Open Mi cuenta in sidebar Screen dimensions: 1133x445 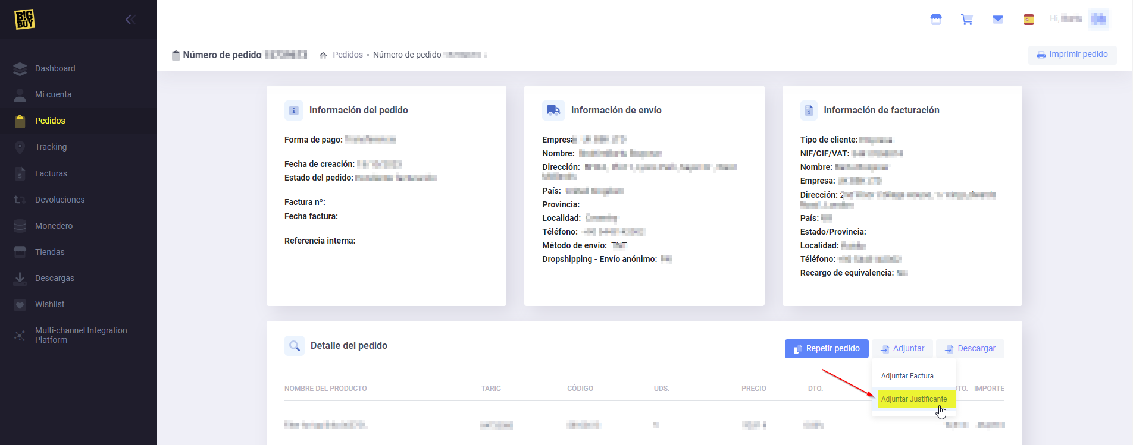53,94
